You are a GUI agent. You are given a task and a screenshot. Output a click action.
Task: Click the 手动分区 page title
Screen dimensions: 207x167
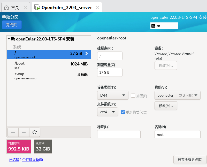(10, 17)
